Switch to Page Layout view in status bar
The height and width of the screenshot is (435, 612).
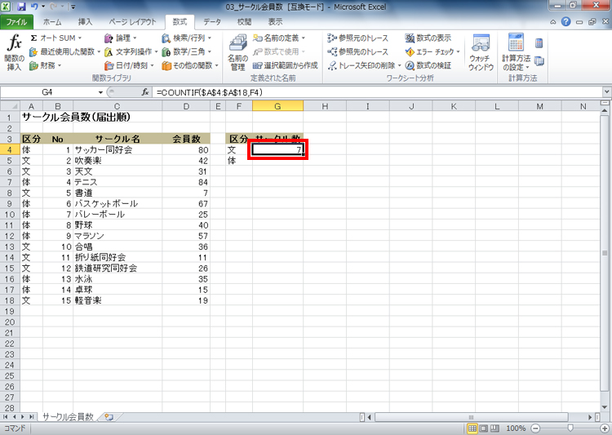click(x=484, y=428)
